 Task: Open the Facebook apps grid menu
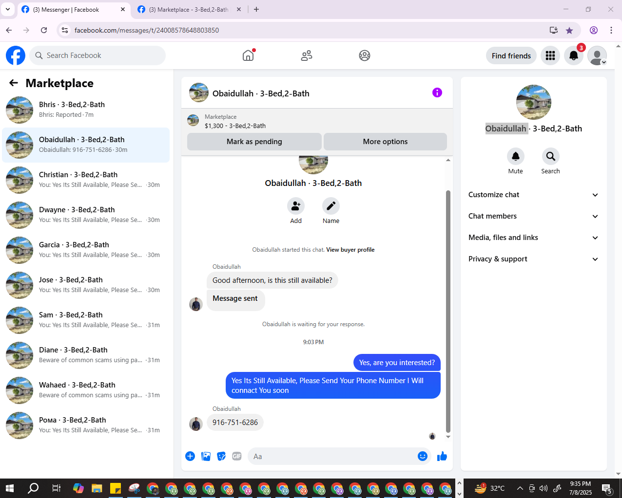(x=550, y=55)
